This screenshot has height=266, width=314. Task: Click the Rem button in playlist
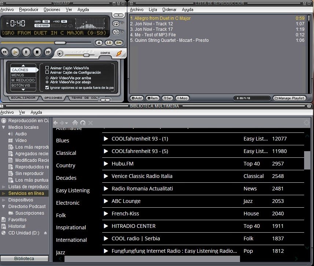click(x=152, y=98)
